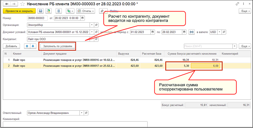Select row with Реализация ЭМ00-000017

point(127,66)
